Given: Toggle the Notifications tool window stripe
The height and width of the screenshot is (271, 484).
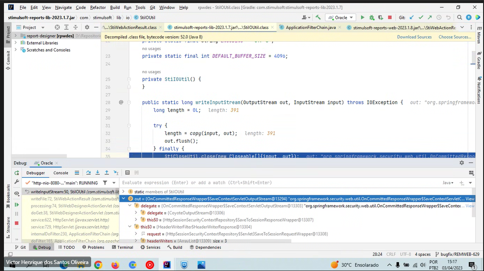Looking at the screenshot, I should (479, 90).
